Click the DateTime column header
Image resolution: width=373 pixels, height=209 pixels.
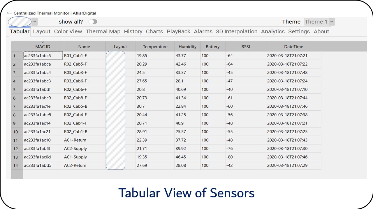pyautogui.click(x=293, y=47)
